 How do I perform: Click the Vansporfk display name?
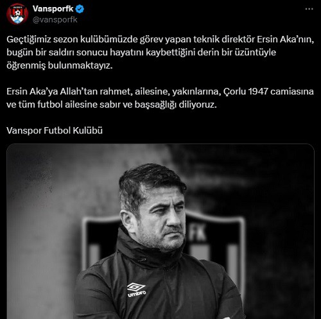pos(53,9)
